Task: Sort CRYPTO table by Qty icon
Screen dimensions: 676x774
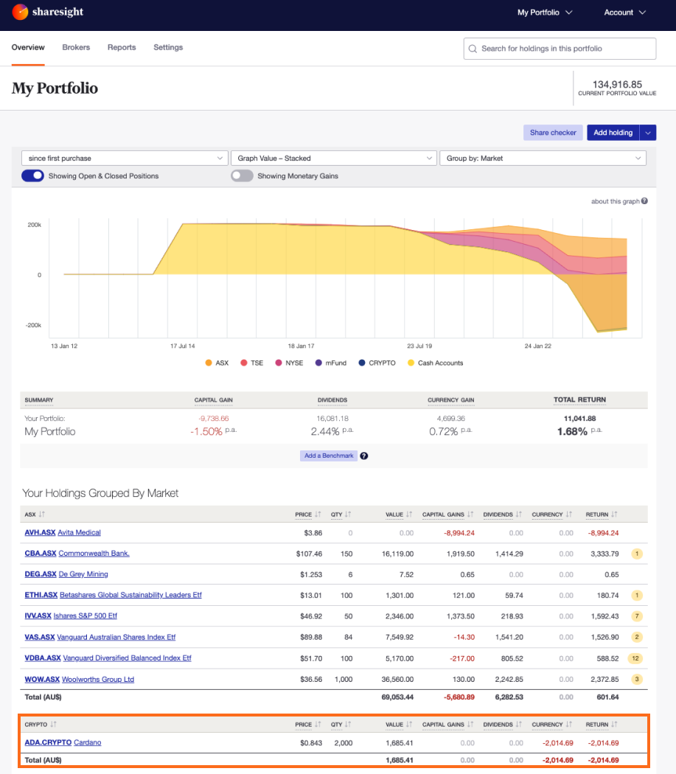Action: pyautogui.click(x=348, y=724)
